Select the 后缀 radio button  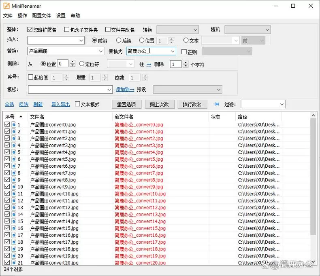coord(119,40)
